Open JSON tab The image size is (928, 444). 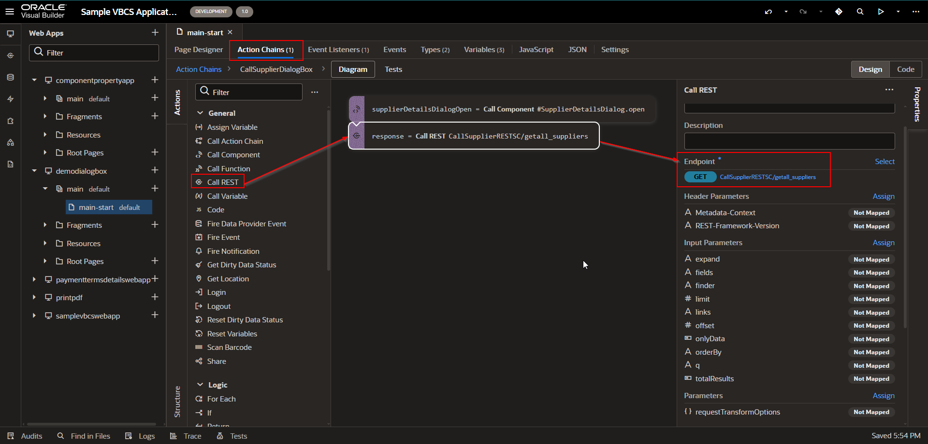click(577, 50)
